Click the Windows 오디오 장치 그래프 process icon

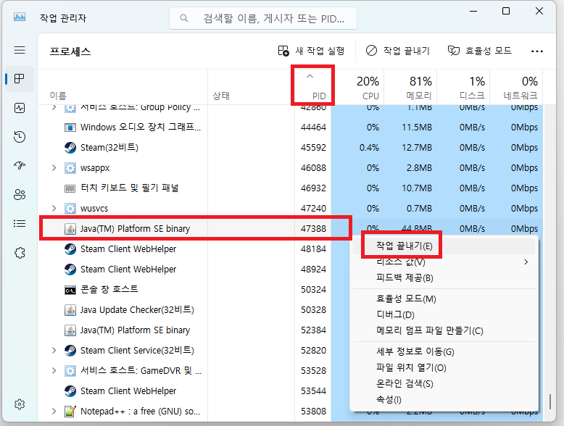pos(70,128)
